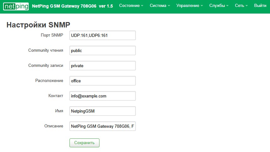Click the Настройки SNMP heading

(x=38, y=25)
